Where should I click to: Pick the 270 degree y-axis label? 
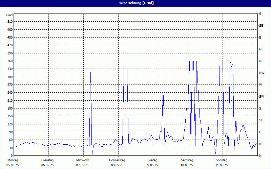coord(9,84)
